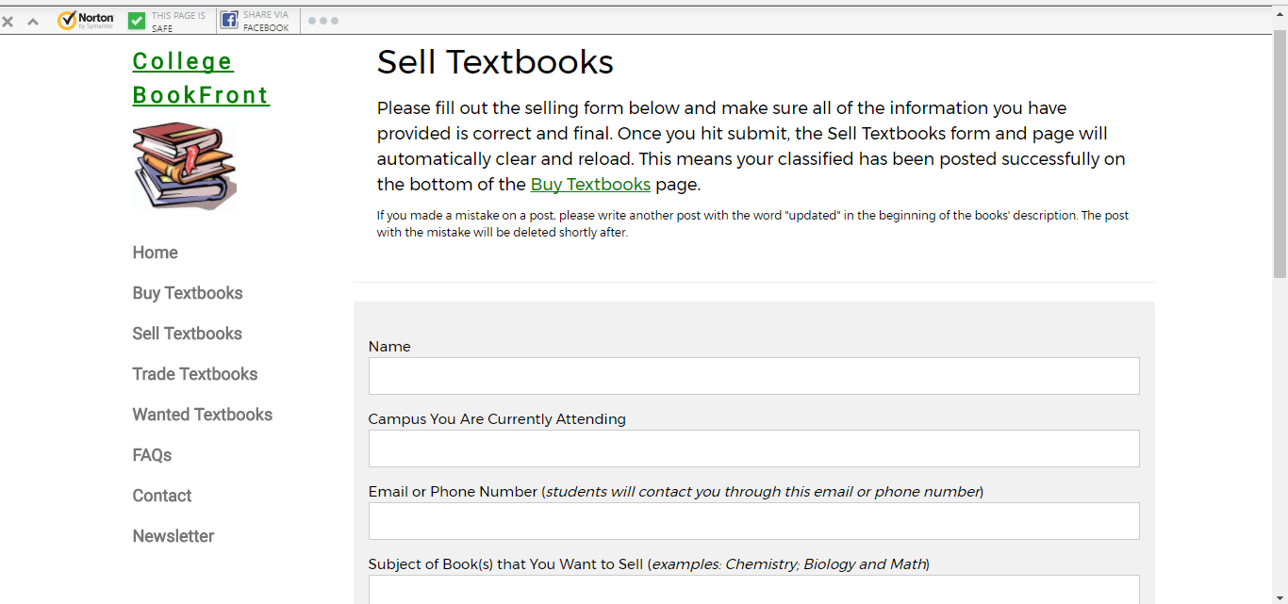Open the College BookFront site title link

coord(201,78)
